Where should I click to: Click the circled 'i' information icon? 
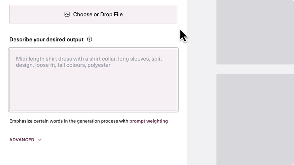(90, 39)
